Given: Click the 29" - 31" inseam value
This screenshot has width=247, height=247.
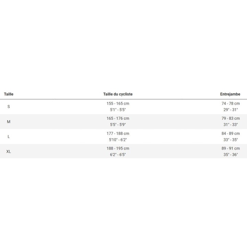Looking at the screenshot, I should point(231,110).
